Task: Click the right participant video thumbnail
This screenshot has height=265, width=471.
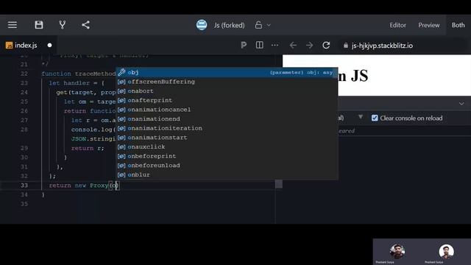Action: coord(446,252)
